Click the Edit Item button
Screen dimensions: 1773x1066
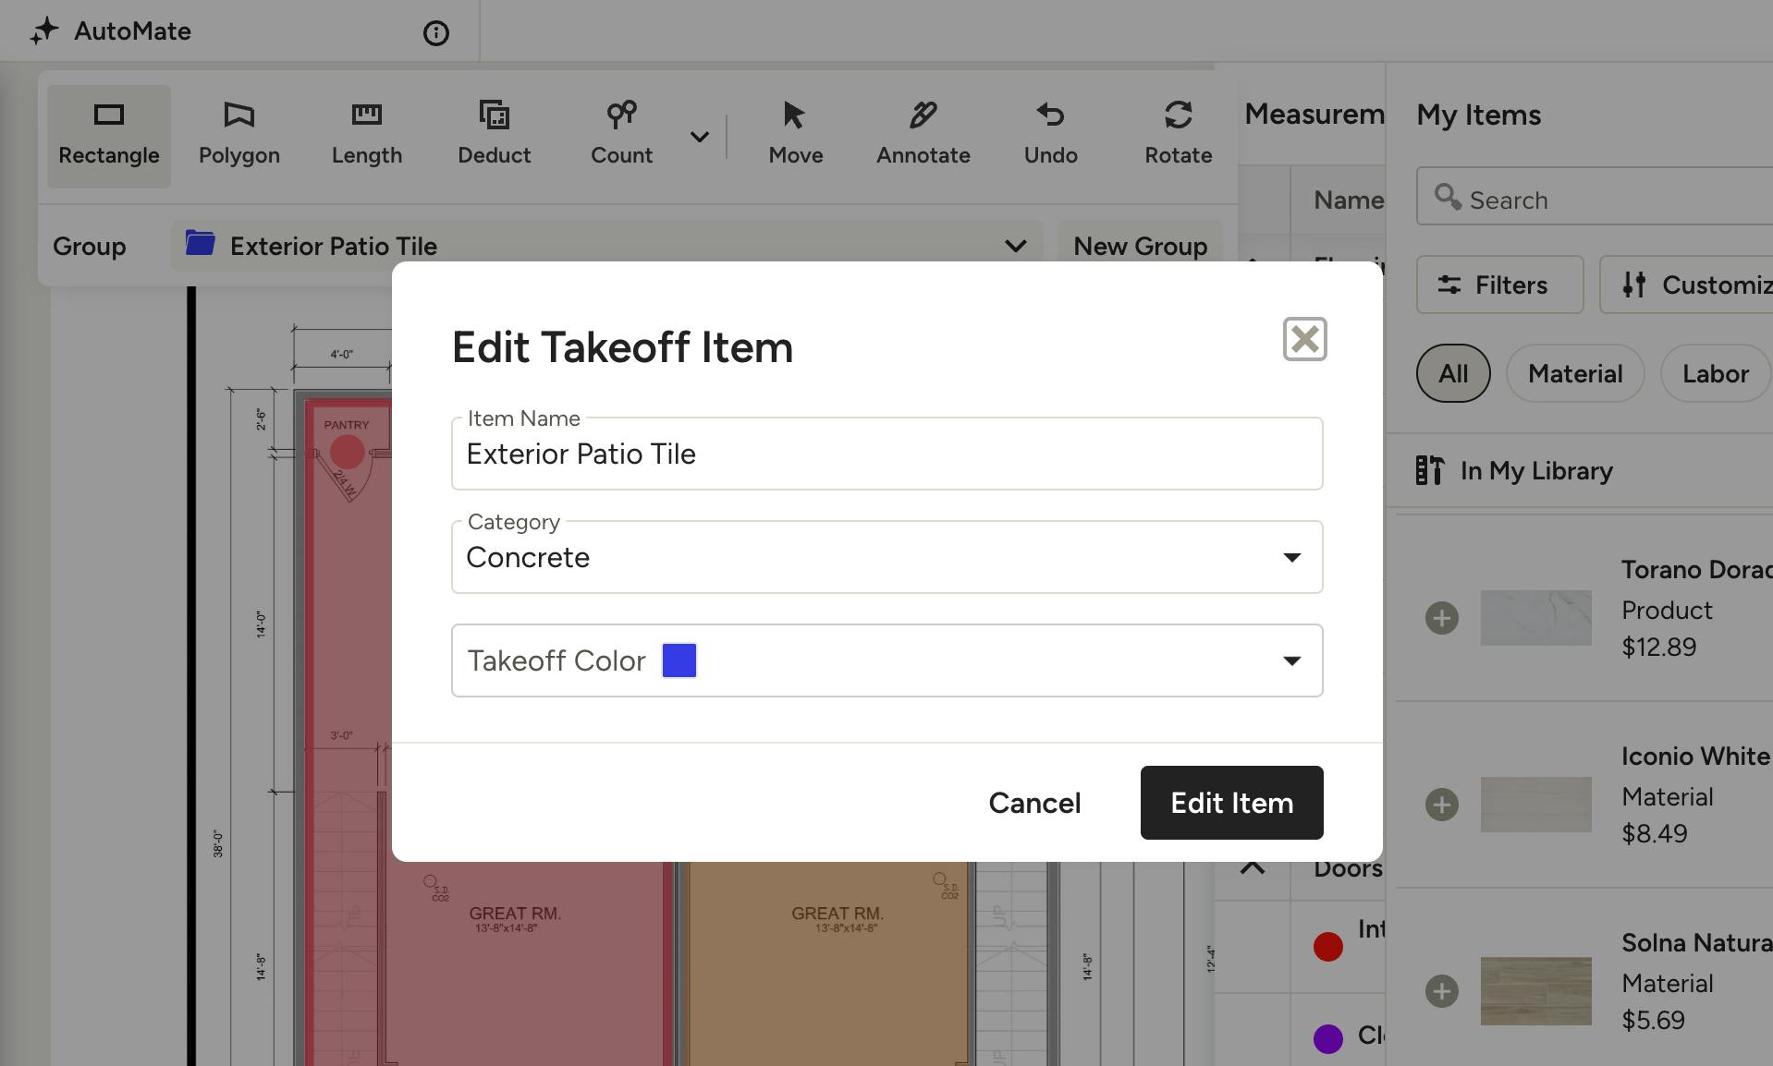[x=1232, y=803]
